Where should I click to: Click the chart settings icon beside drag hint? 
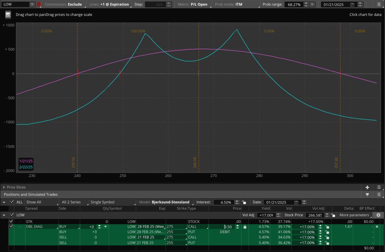(x=8, y=15)
